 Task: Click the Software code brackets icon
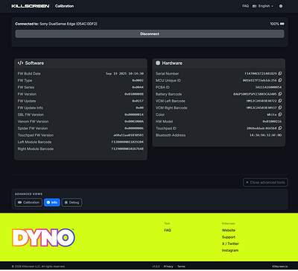point(20,63)
